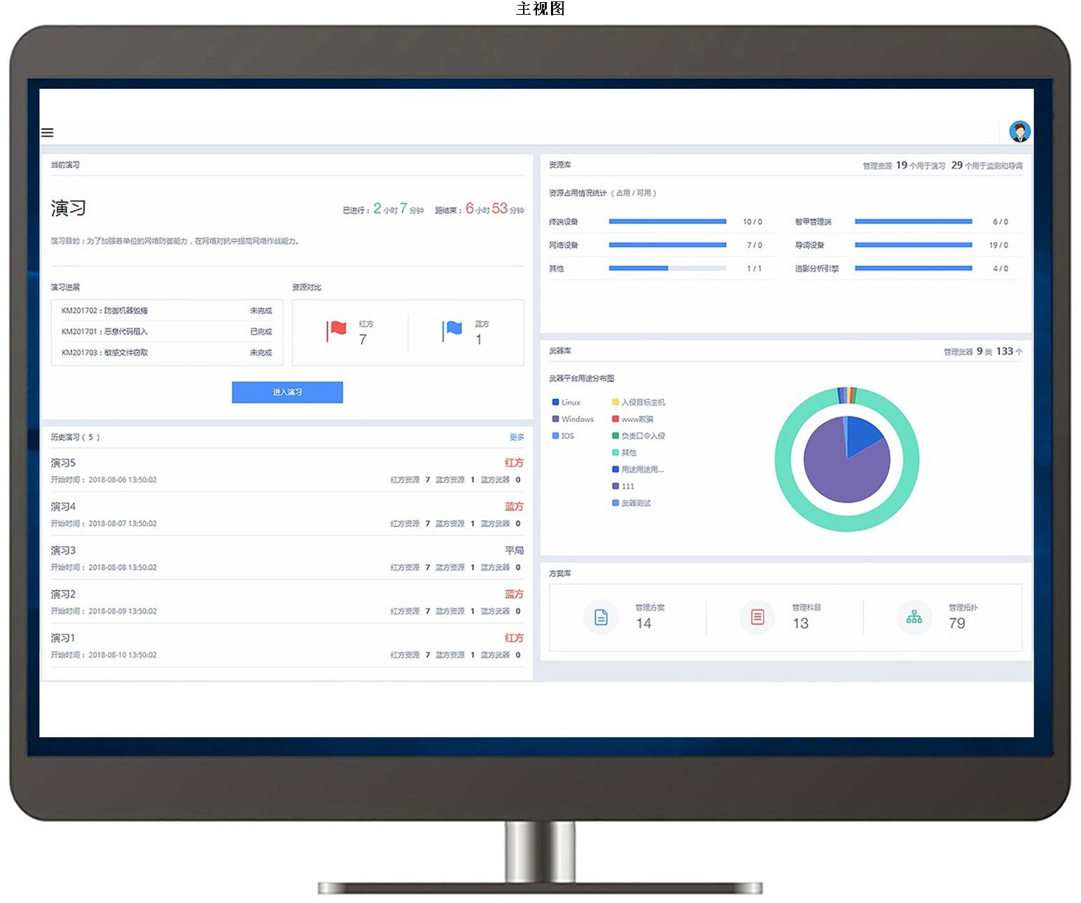This screenshot has height=903, width=1081.
Task: Click the 蓝方 result of 演习4
Action: 514,507
